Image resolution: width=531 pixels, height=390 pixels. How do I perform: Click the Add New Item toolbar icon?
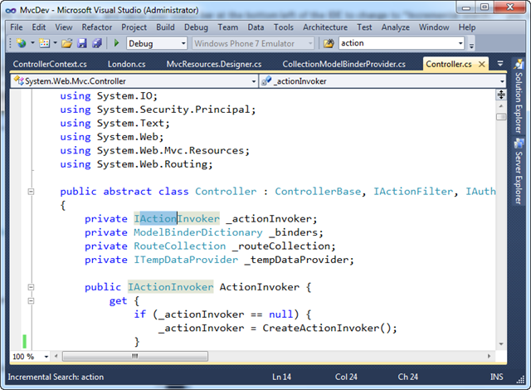[x=44, y=43]
